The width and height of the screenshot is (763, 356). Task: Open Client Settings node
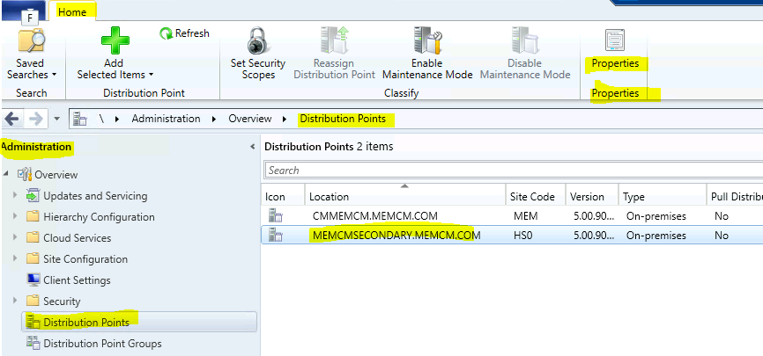tap(77, 280)
